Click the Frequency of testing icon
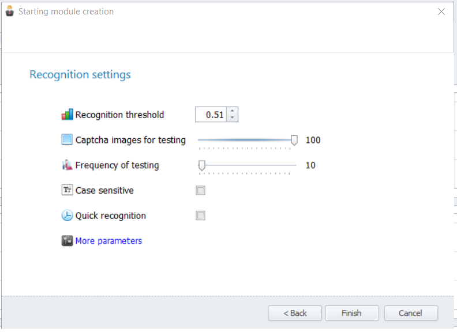 pos(67,165)
